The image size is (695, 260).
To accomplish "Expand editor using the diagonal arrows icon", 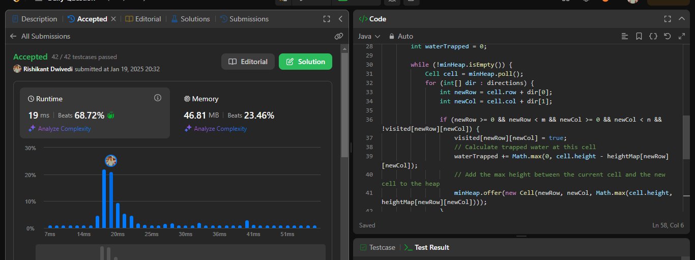I will coord(682,36).
